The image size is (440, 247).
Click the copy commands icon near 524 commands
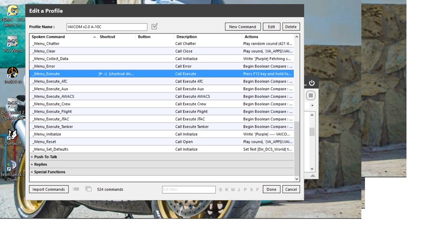pyautogui.click(x=88, y=189)
